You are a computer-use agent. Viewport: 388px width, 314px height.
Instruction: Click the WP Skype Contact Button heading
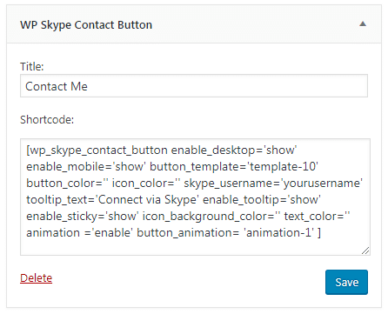pyautogui.click(x=86, y=25)
